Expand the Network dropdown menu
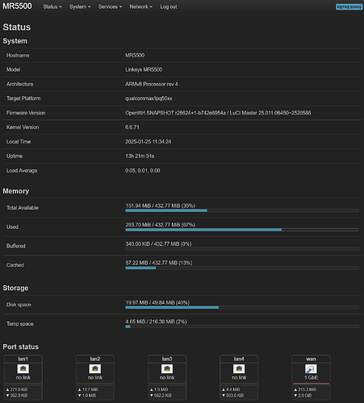Screen dimensions: 364x403 click(141, 6)
